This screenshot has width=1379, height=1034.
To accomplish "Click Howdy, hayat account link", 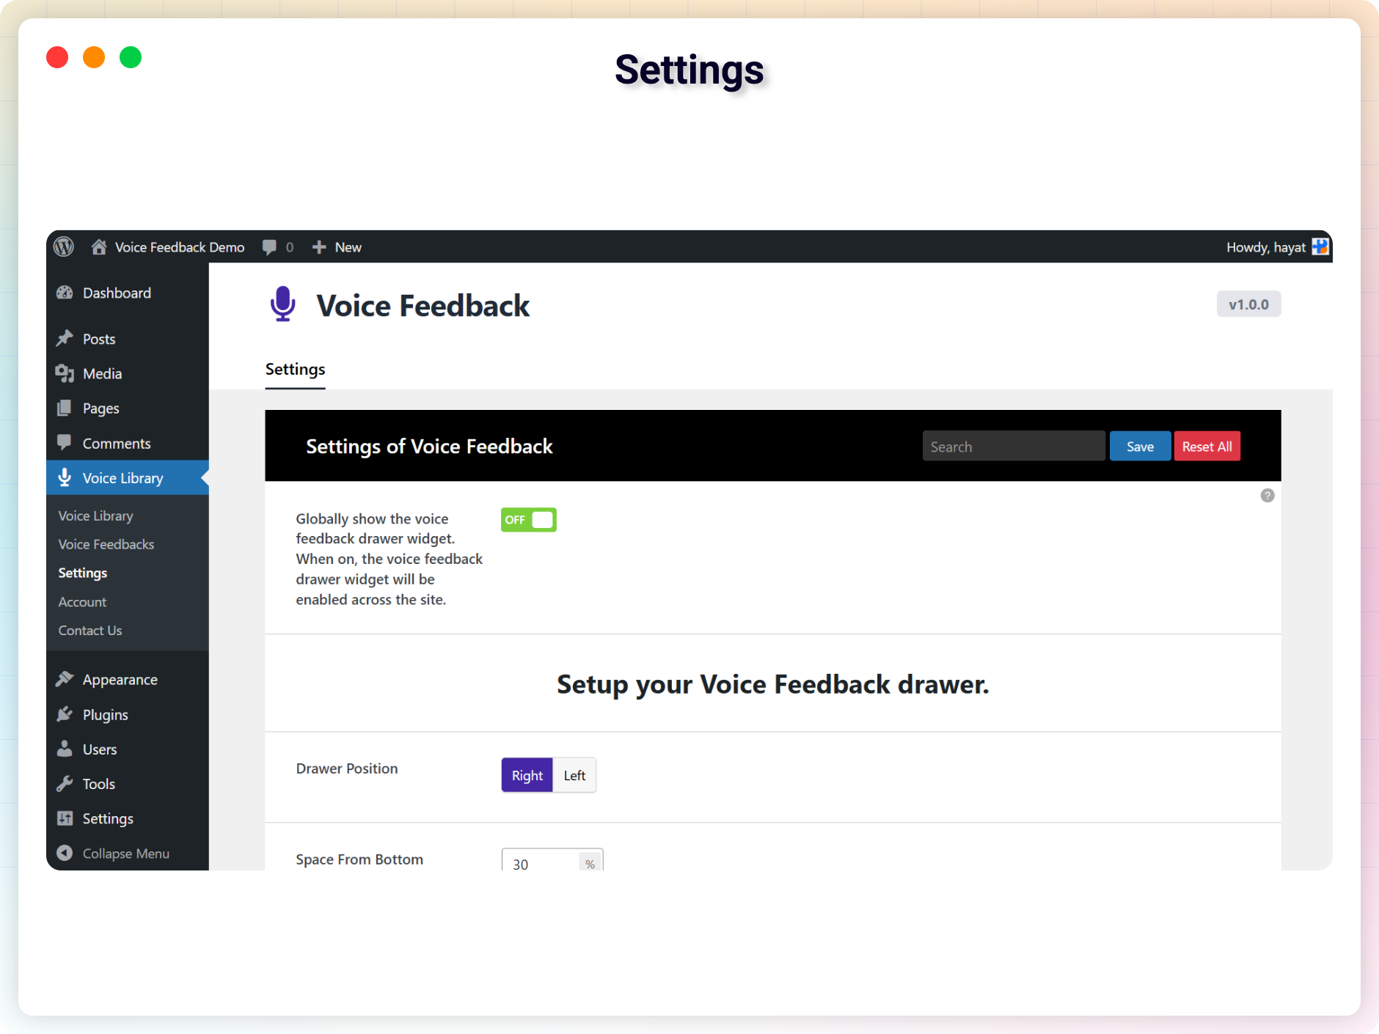I will point(1266,247).
